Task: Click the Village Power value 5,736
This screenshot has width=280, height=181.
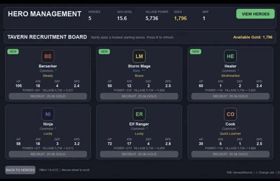Action: click(152, 18)
